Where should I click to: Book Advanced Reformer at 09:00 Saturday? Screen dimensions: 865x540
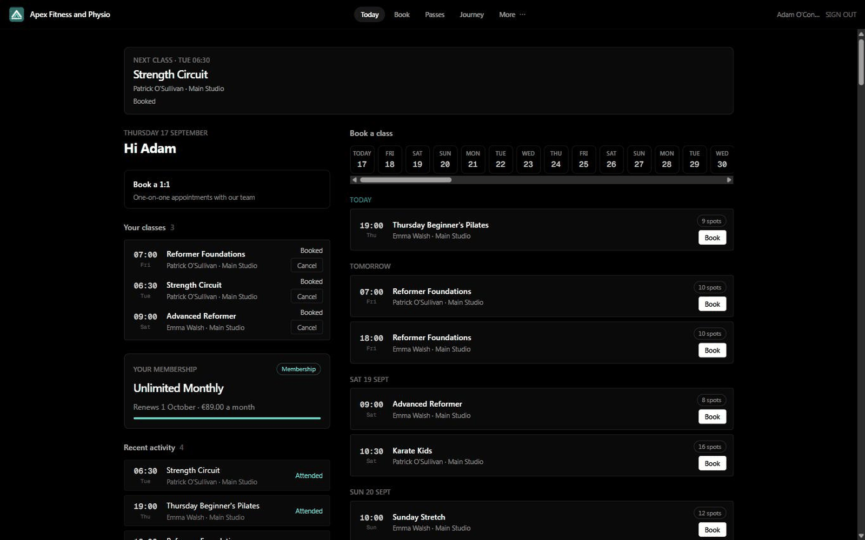[x=712, y=417]
